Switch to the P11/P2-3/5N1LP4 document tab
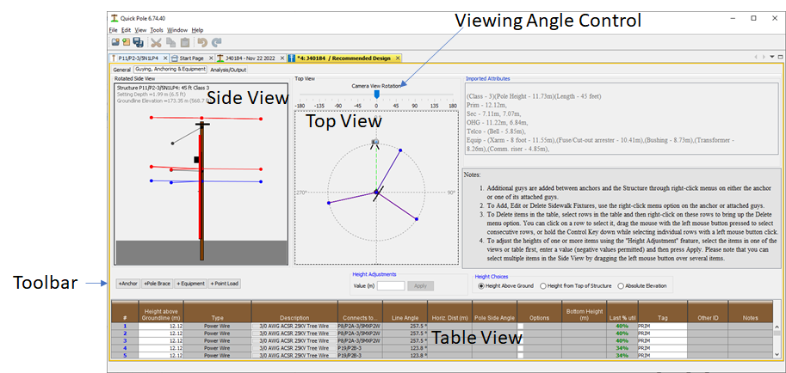Viewport: 786px width, 373px height. pyautogui.click(x=139, y=58)
